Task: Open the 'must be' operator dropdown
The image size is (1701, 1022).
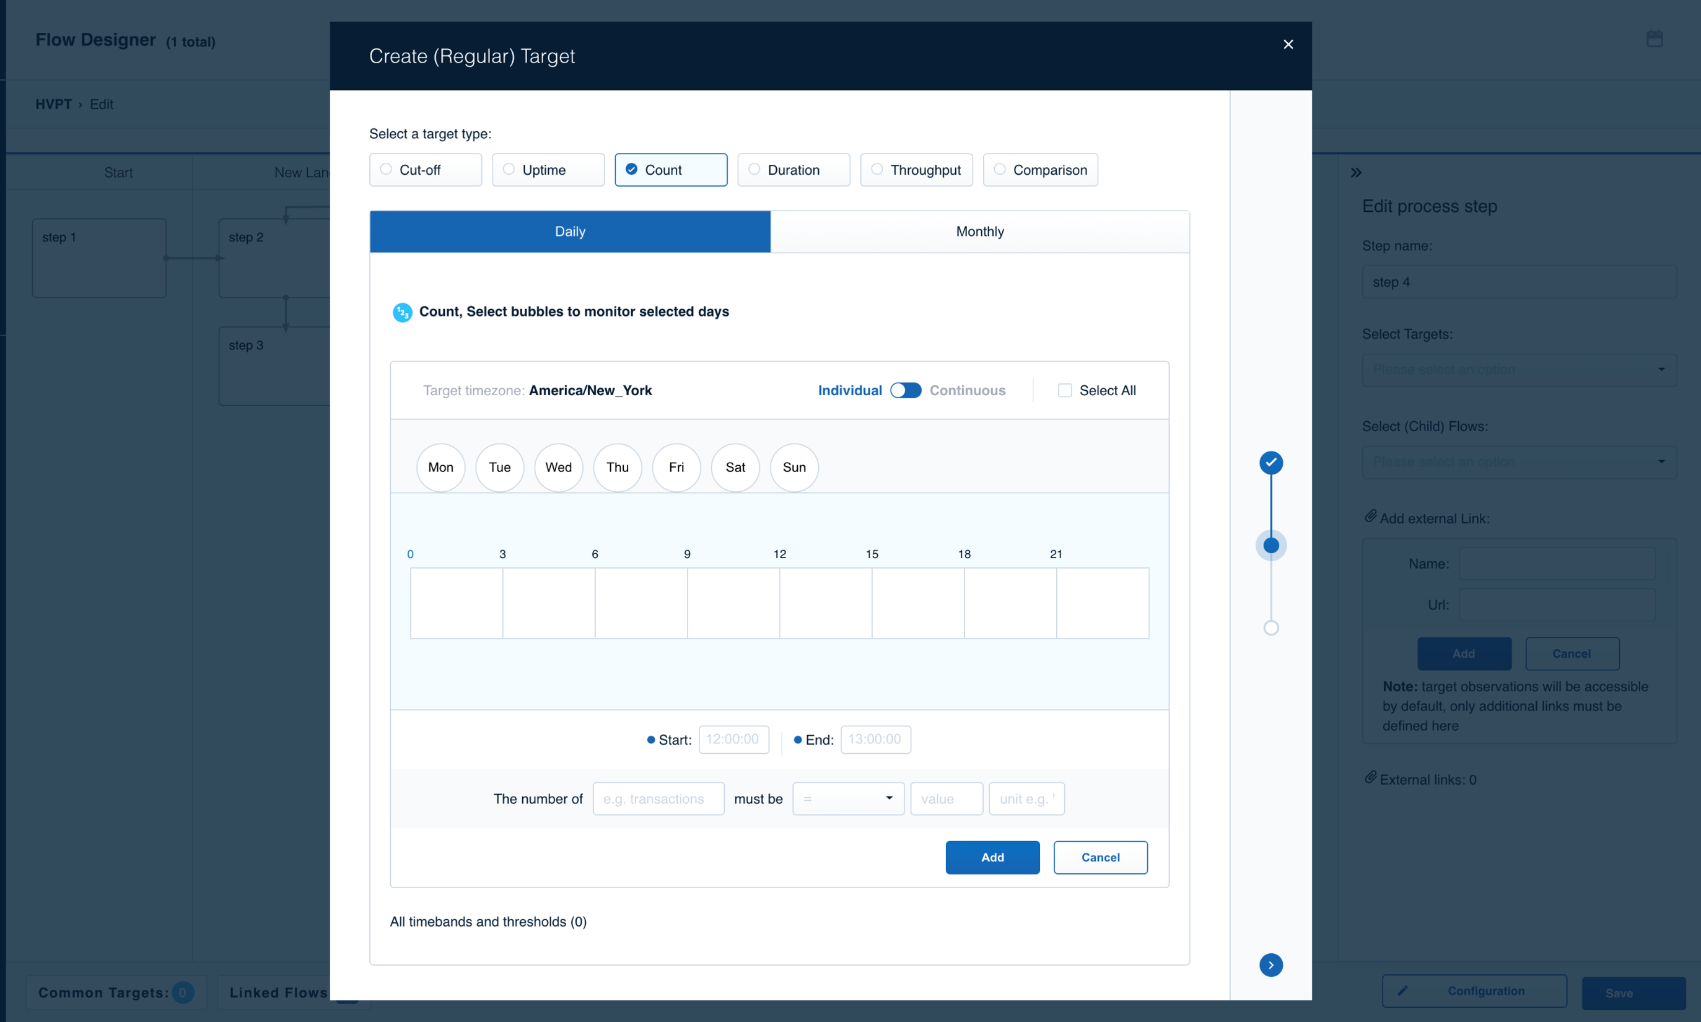Action: (848, 798)
